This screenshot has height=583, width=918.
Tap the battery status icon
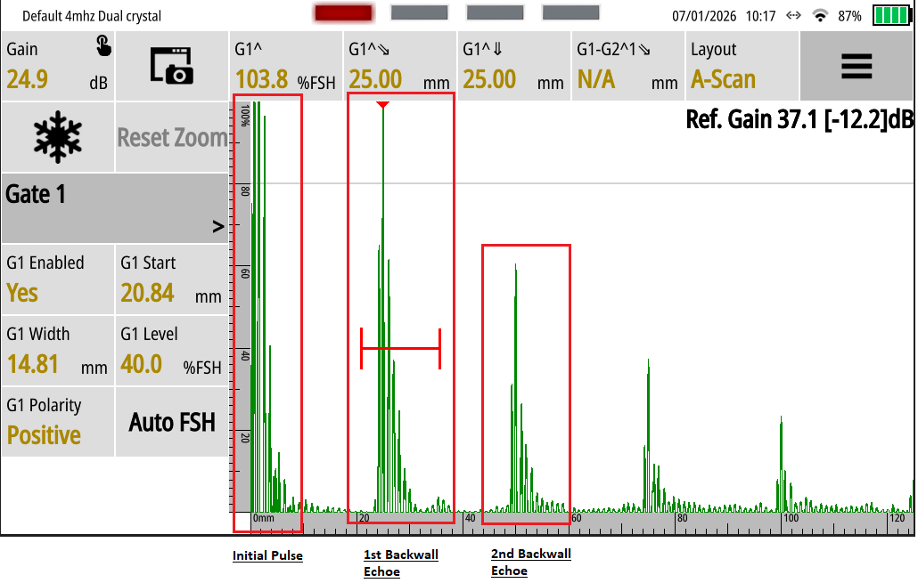click(x=890, y=16)
